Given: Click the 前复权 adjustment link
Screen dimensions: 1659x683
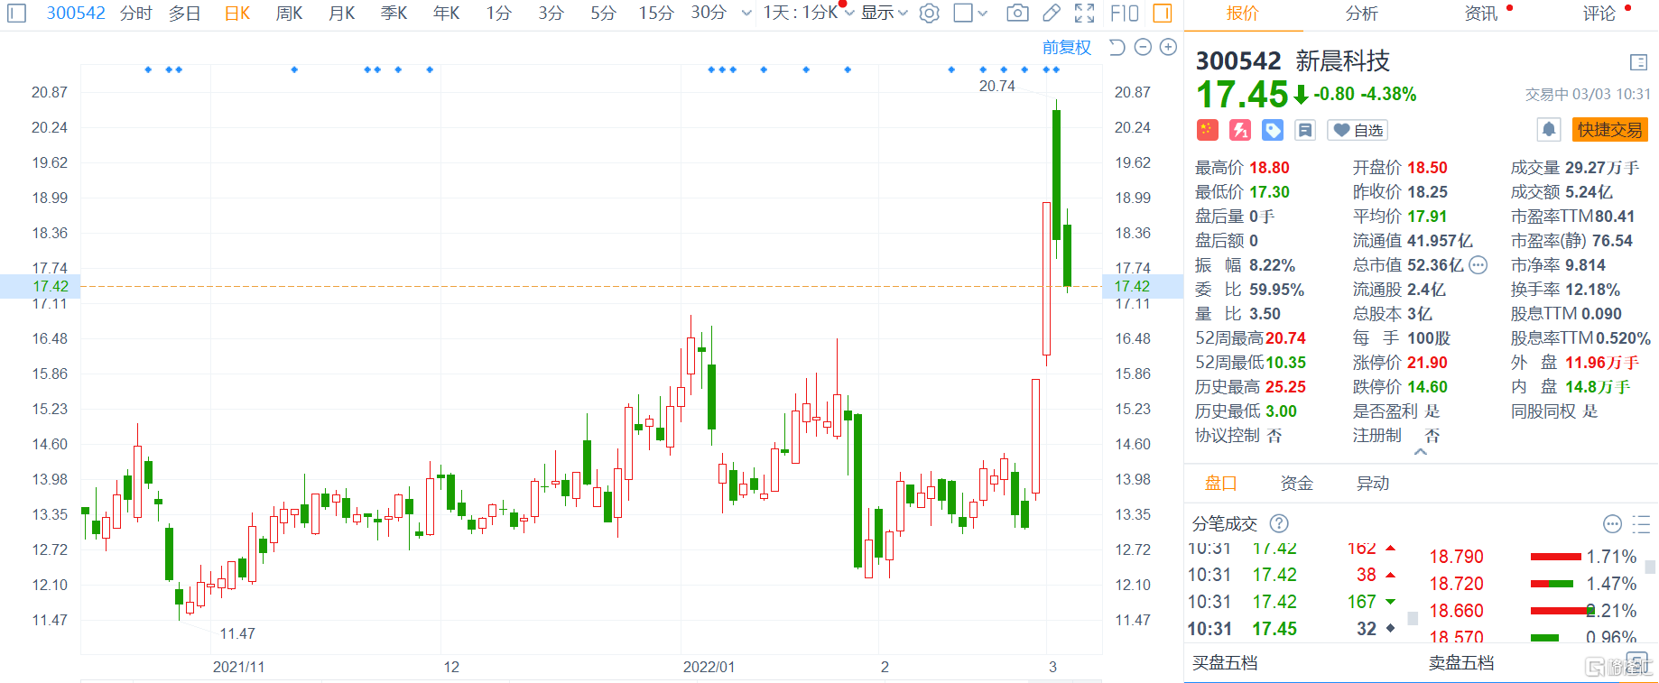Looking at the screenshot, I should pos(1066,48).
